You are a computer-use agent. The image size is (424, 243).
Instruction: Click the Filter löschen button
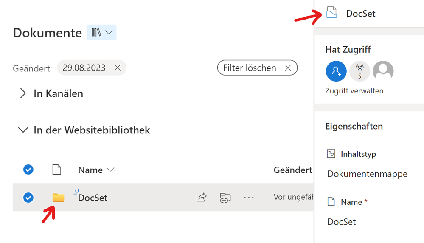pyautogui.click(x=258, y=68)
